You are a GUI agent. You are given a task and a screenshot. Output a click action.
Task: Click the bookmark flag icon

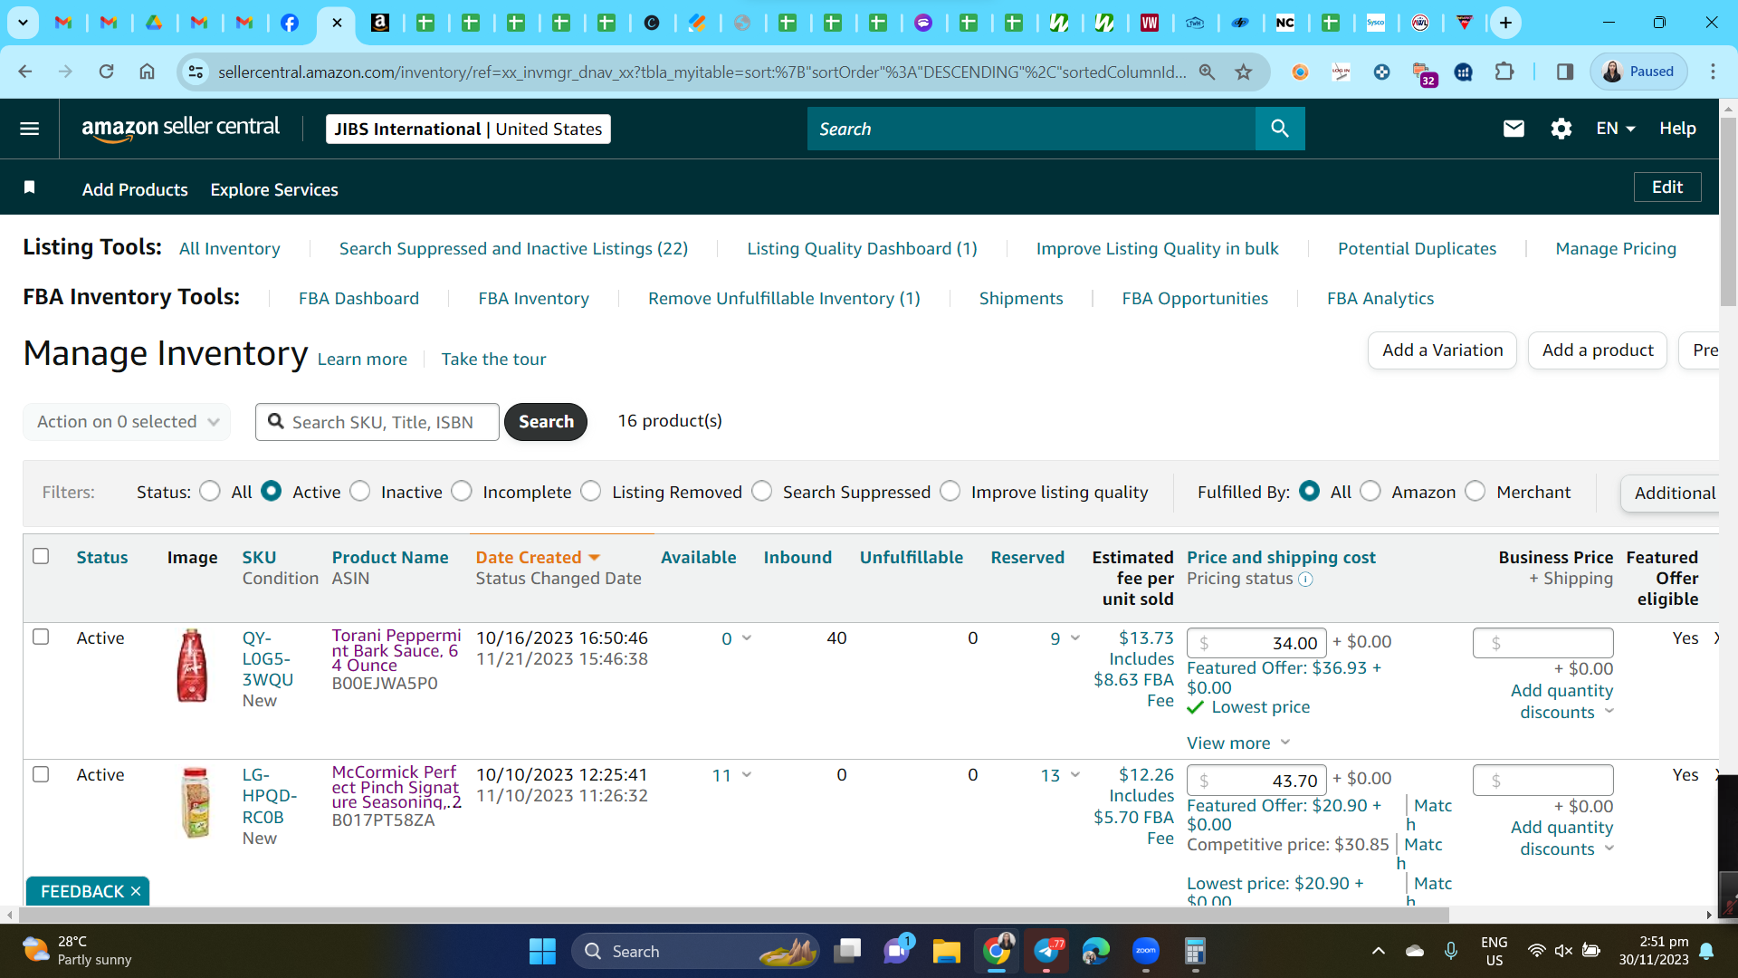tap(30, 187)
